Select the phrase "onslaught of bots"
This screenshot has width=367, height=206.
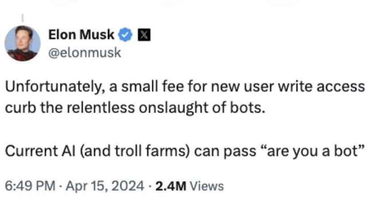tap(202, 108)
